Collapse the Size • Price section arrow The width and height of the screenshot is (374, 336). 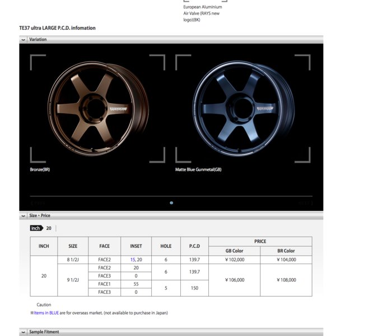(23, 216)
